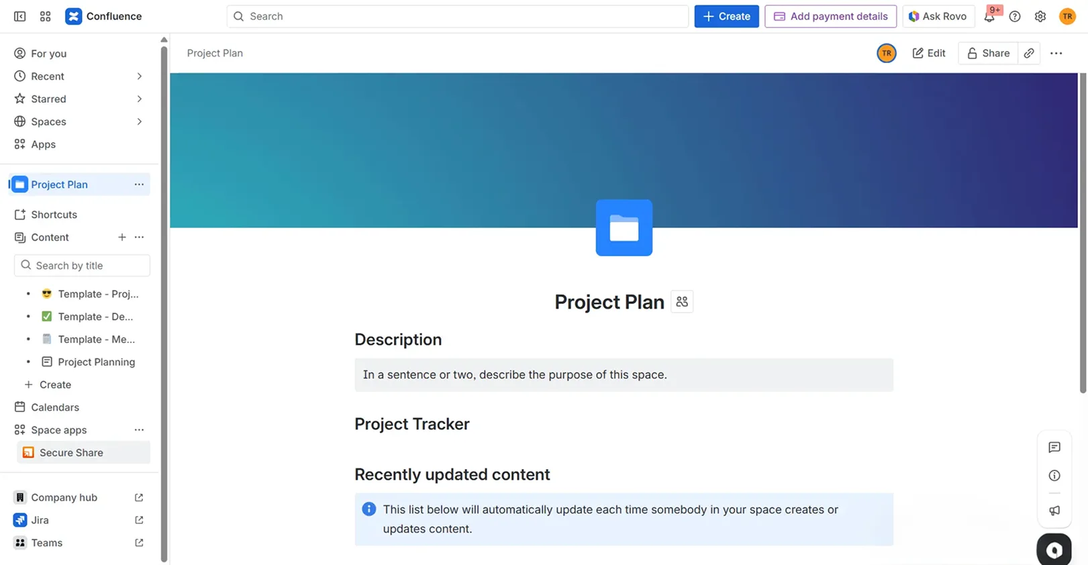1088x565 pixels.
Task: Click the TR profile avatar
Action: pyautogui.click(x=1067, y=16)
